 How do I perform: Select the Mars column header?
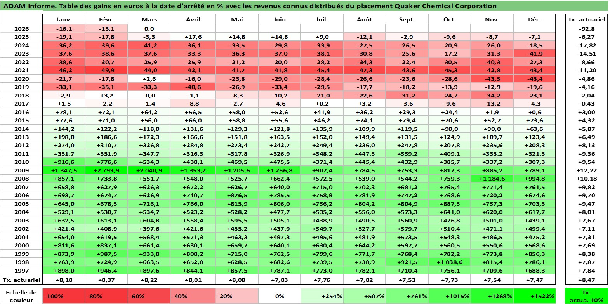[149, 19]
